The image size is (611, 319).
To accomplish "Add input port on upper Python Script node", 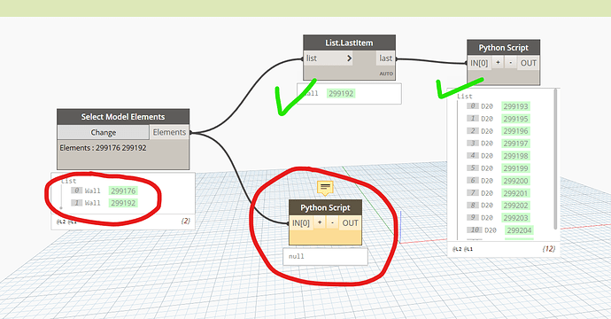I will [x=498, y=62].
